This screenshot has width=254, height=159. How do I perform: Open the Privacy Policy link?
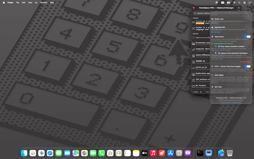click(x=236, y=102)
